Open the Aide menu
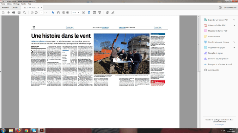 (30, 4)
